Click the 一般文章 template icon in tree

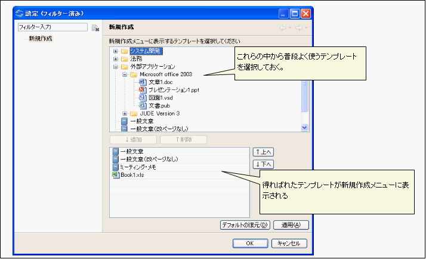125,121
